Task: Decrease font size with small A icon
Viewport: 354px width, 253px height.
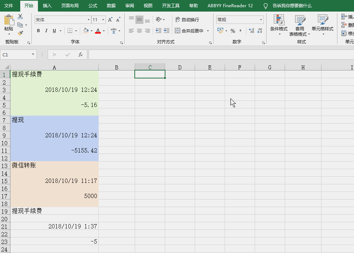Action: [118, 20]
